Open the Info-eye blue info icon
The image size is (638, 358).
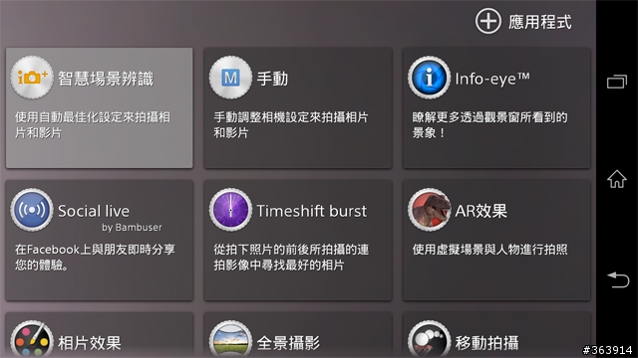(430, 78)
